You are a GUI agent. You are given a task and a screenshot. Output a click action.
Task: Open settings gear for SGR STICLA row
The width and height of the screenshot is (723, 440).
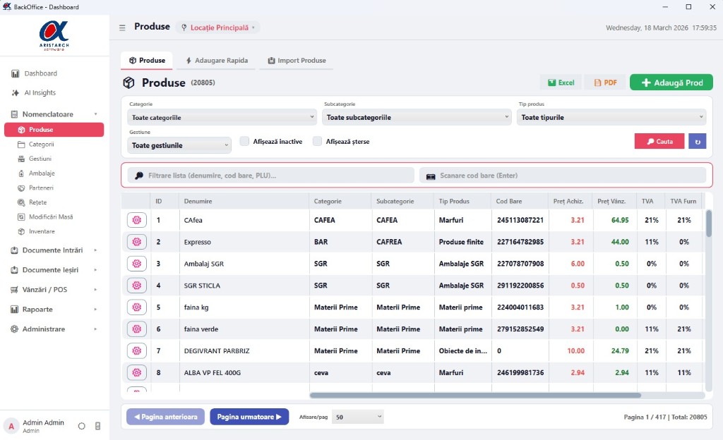click(x=136, y=286)
